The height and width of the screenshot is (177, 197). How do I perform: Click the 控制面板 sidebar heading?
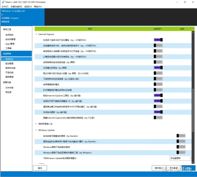coord(16,54)
